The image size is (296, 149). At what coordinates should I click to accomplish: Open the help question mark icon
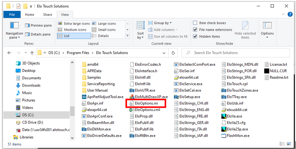coord(290,14)
